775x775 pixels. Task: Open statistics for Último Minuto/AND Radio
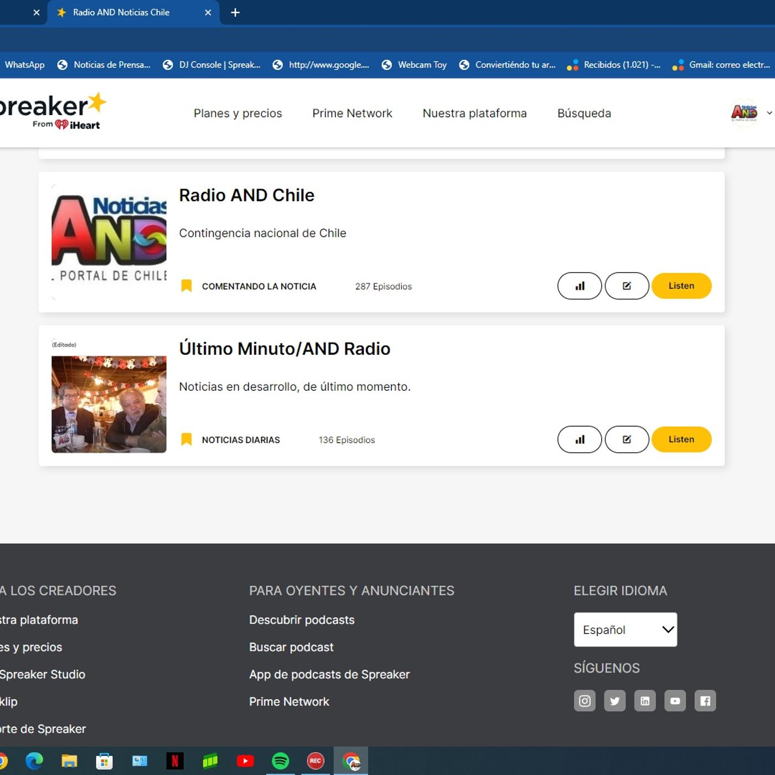tap(579, 439)
